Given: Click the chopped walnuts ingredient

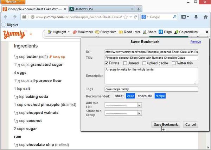Looking at the screenshot, I should [43, 113].
